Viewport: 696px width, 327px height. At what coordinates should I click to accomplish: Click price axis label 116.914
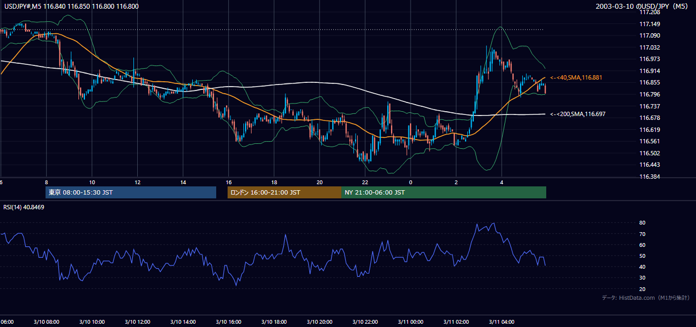[649, 71]
